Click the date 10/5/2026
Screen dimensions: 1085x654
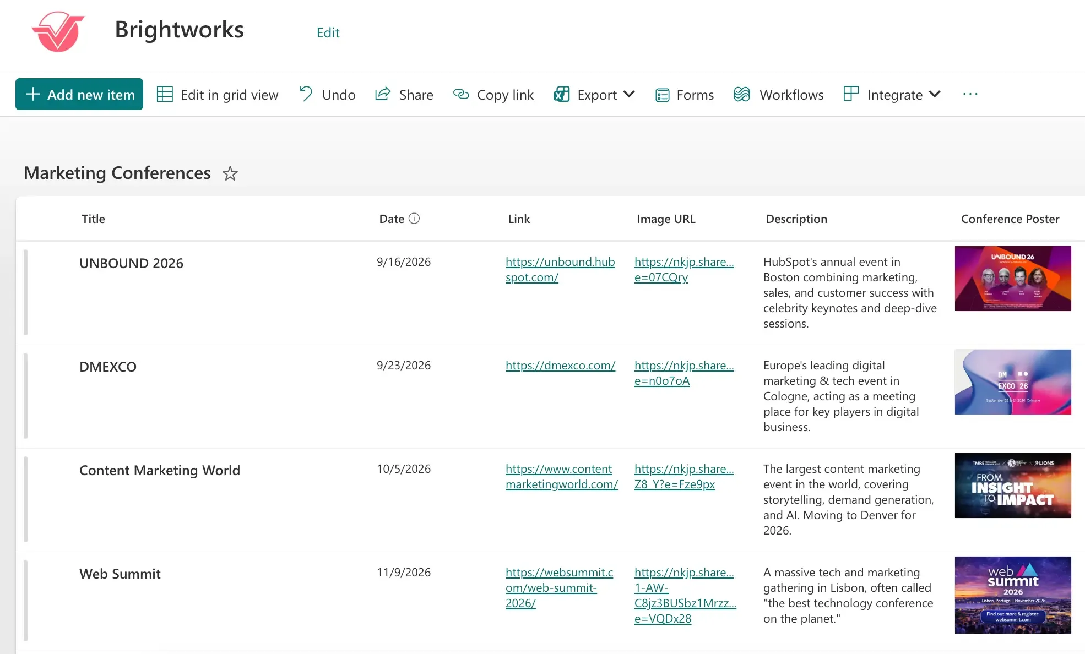pos(404,469)
